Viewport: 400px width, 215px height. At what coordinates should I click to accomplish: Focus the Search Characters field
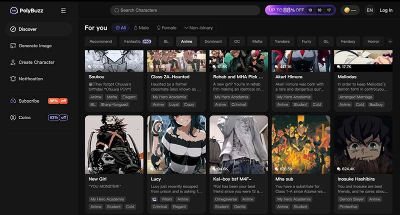point(185,10)
